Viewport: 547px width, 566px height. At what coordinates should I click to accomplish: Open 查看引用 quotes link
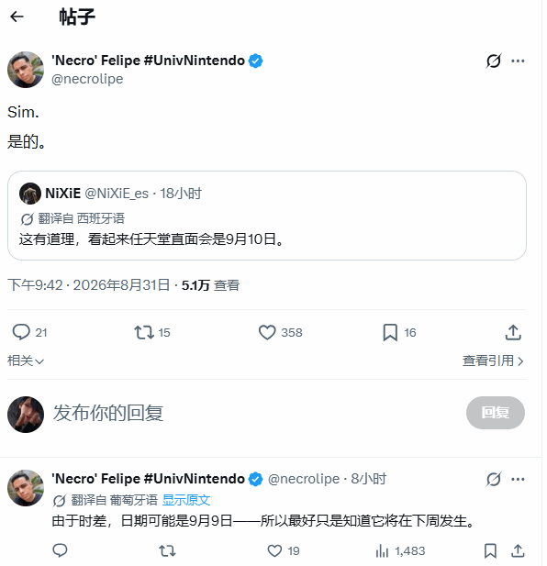(x=493, y=361)
